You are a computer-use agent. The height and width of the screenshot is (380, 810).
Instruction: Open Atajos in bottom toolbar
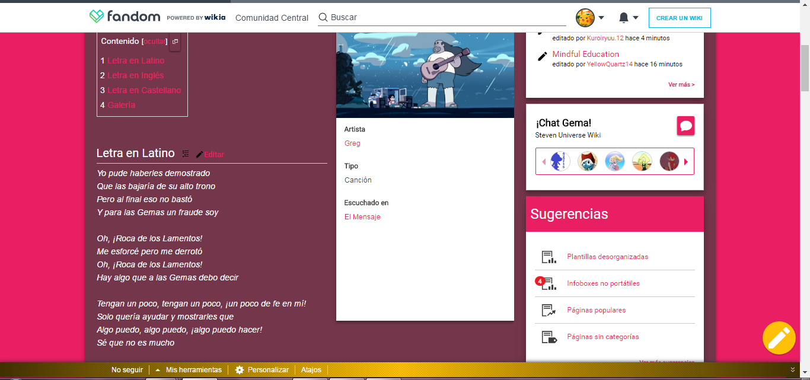[x=311, y=370]
